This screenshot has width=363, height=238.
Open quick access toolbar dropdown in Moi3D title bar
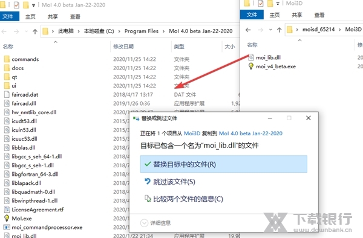click(278, 4)
